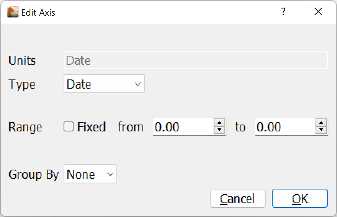Open the Type dropdown showing Date
337x217 pixels.
point(104,84)
